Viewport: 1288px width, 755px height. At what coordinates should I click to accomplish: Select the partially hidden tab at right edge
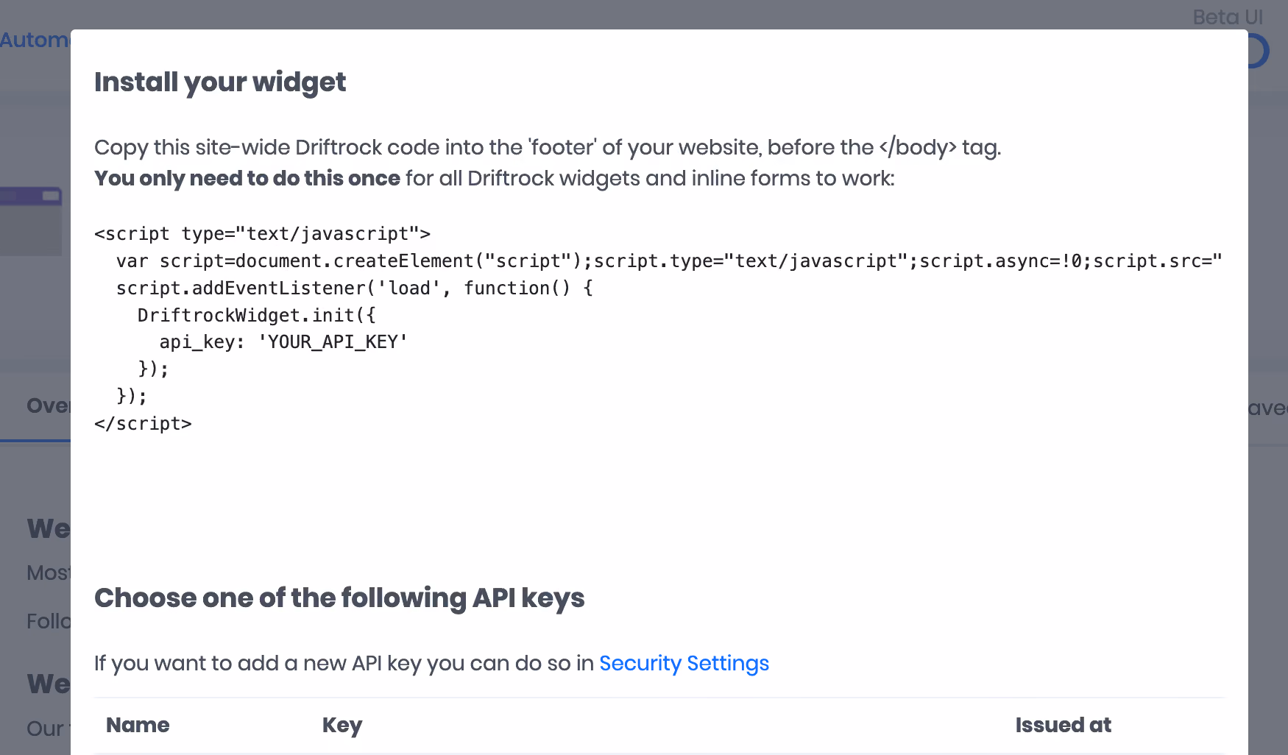point(1267,408)
